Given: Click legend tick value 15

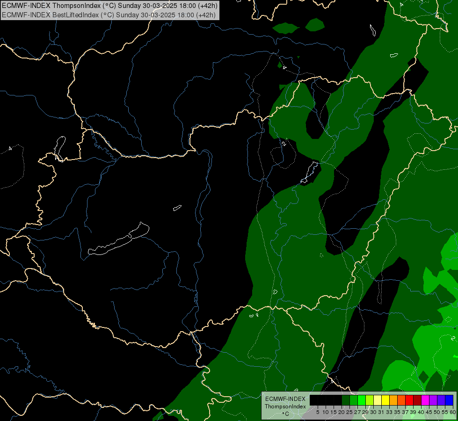Looking at the screenshot, I should (x=334, y=412).
